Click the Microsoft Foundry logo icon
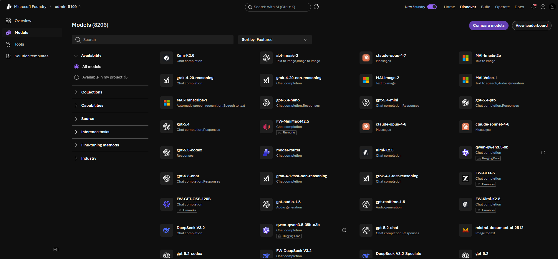The width and height of the screenshot is (558, 259). coord(9,7)
